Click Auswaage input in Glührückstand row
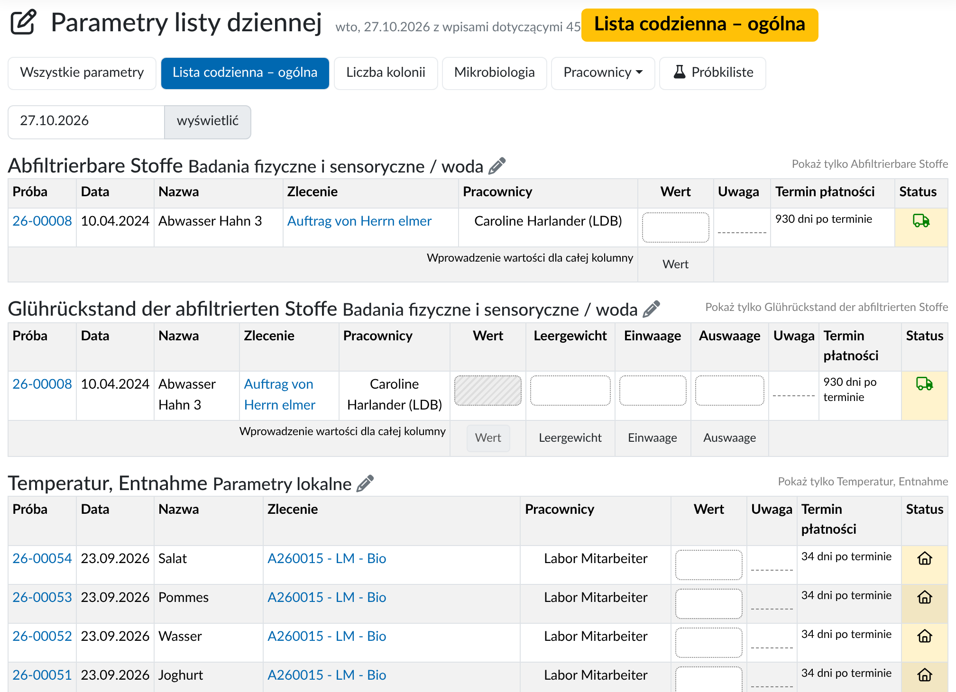Viewport: 956px width, 692px height. pyautogui.click(x=730, y=391)
